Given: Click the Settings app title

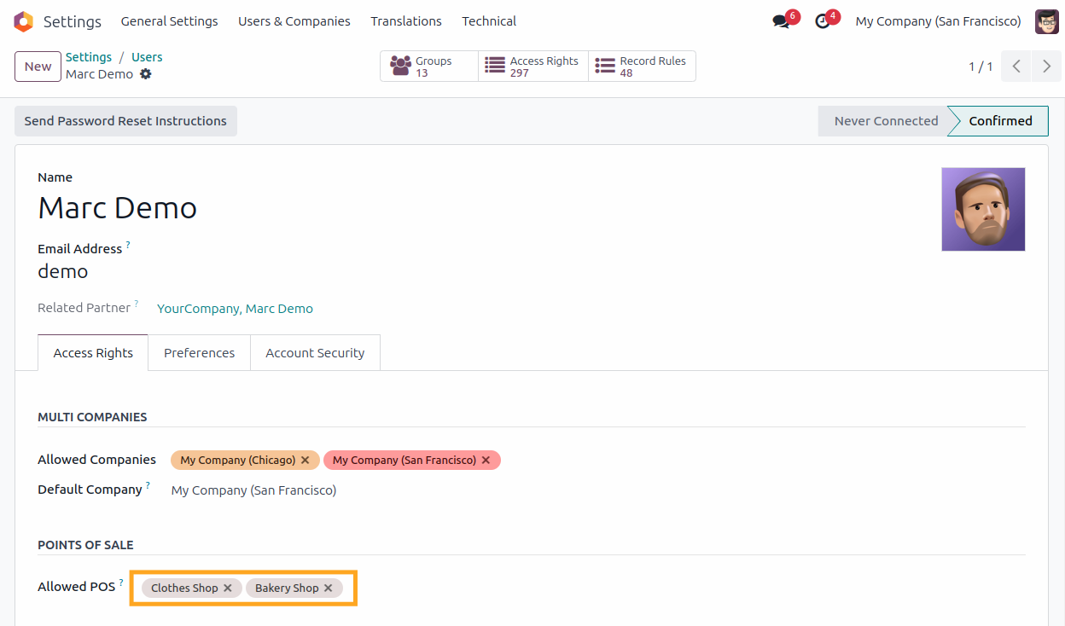Looking at the screenshot, I should point(73,21).
